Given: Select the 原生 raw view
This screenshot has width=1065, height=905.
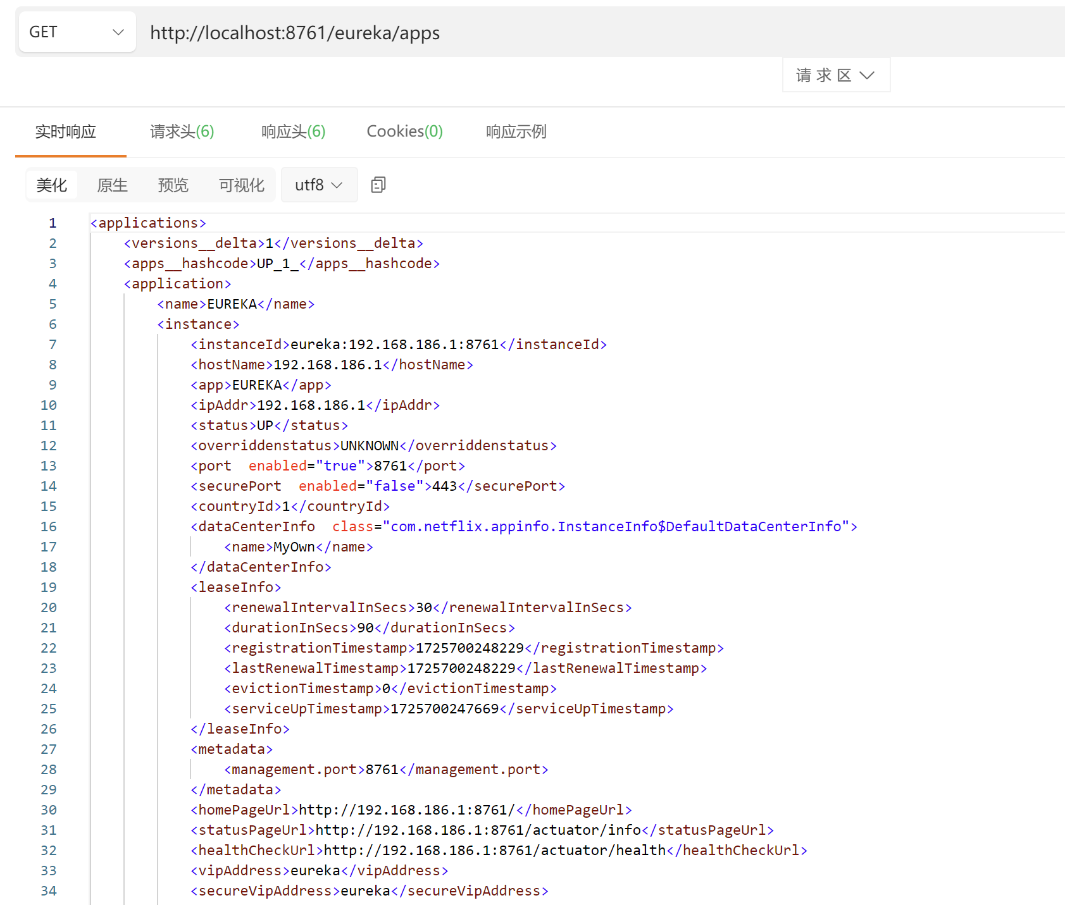Looking at the screenshot, I should [112, 185].
